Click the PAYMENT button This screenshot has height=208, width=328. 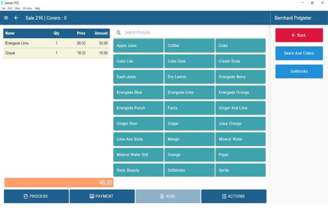coord(102,196)
